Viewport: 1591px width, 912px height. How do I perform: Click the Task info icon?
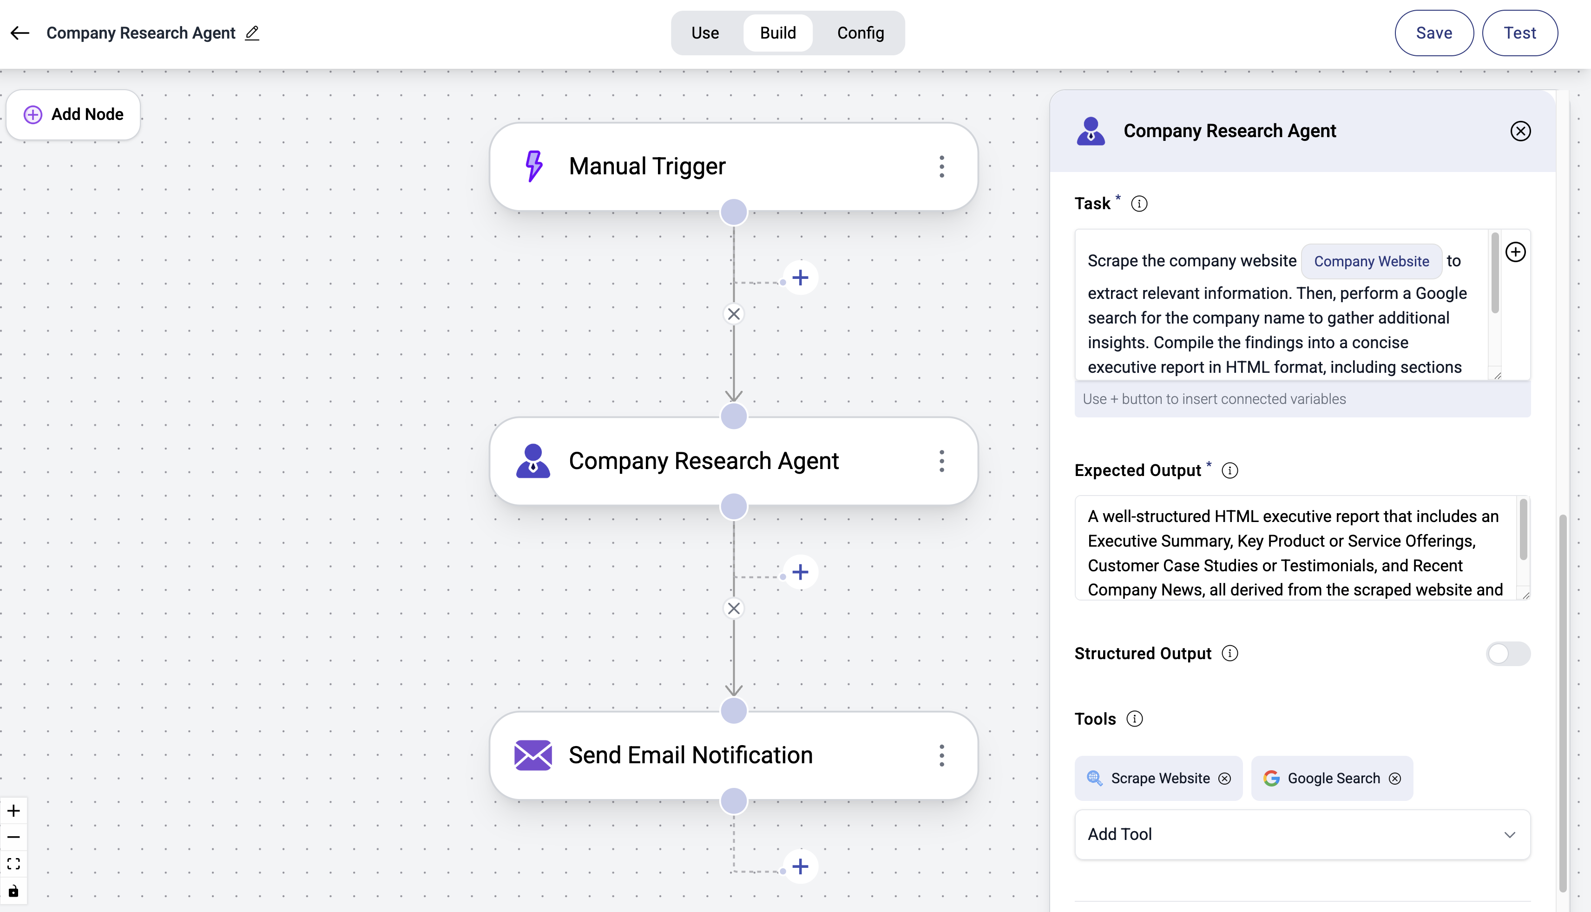1139,204
